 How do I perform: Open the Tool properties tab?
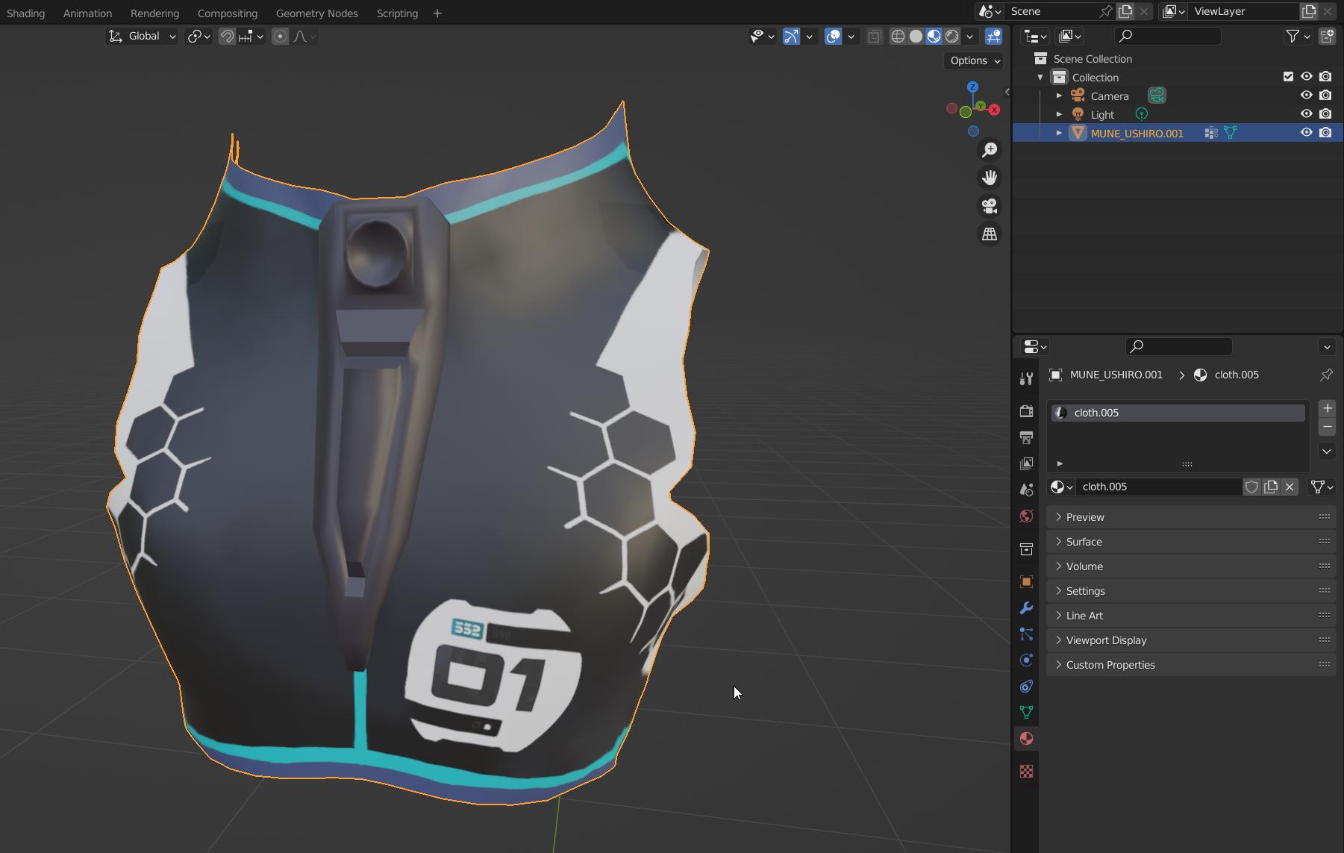click(1026, 379)
